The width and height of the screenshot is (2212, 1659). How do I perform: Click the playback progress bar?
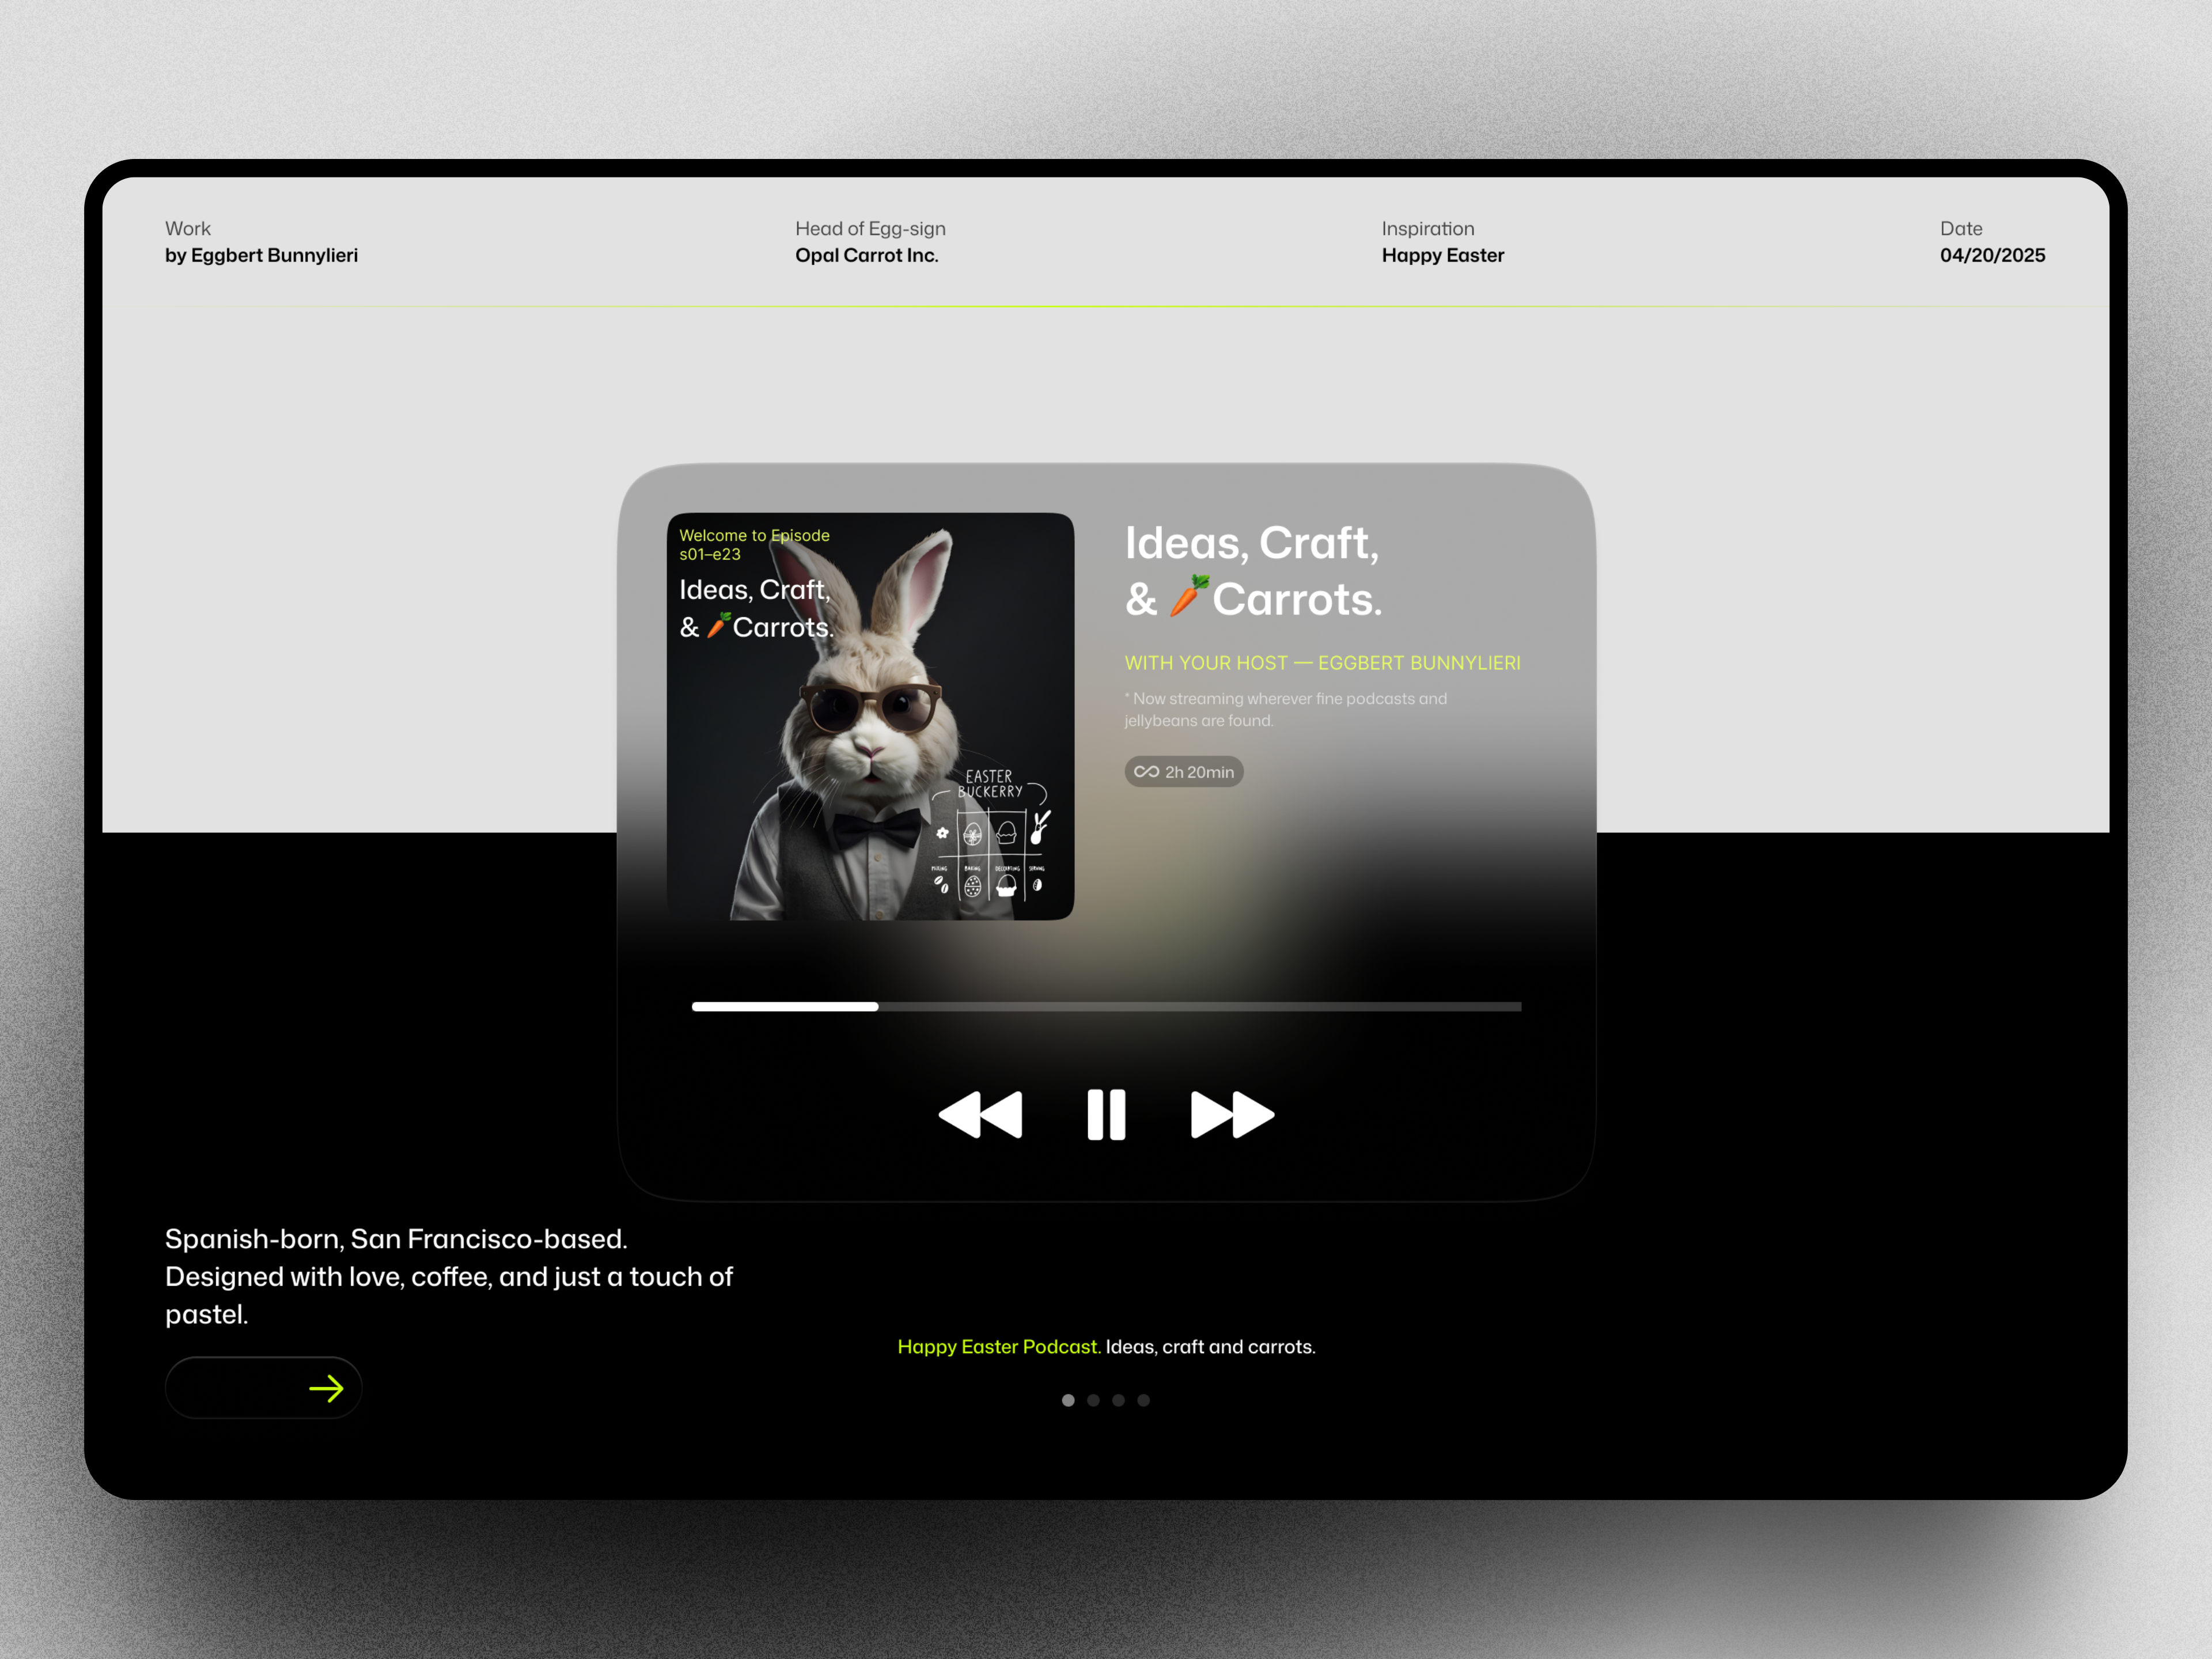pos(1105,1007)
